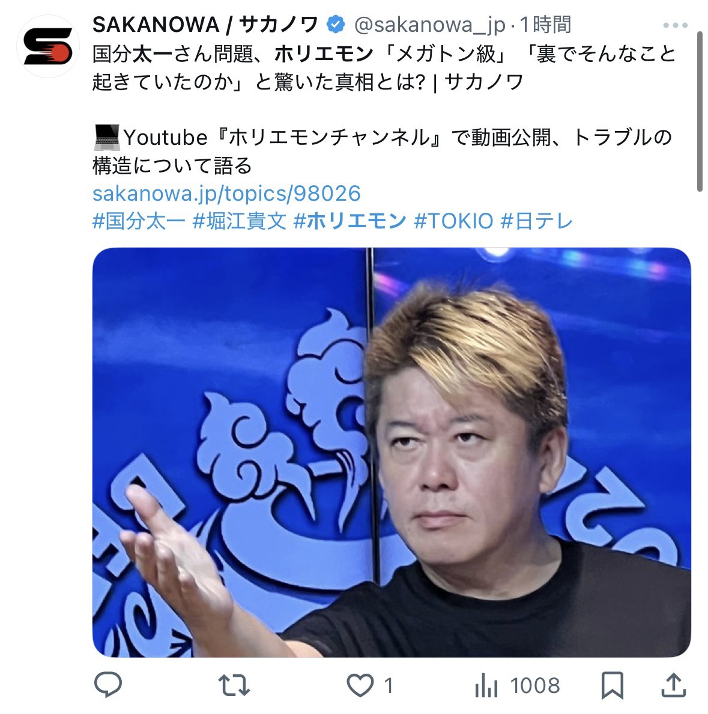Open hashtag #TOKIO
Viewport: 708px width, 714px height.
pyautogui.click(x=453, y=221)
